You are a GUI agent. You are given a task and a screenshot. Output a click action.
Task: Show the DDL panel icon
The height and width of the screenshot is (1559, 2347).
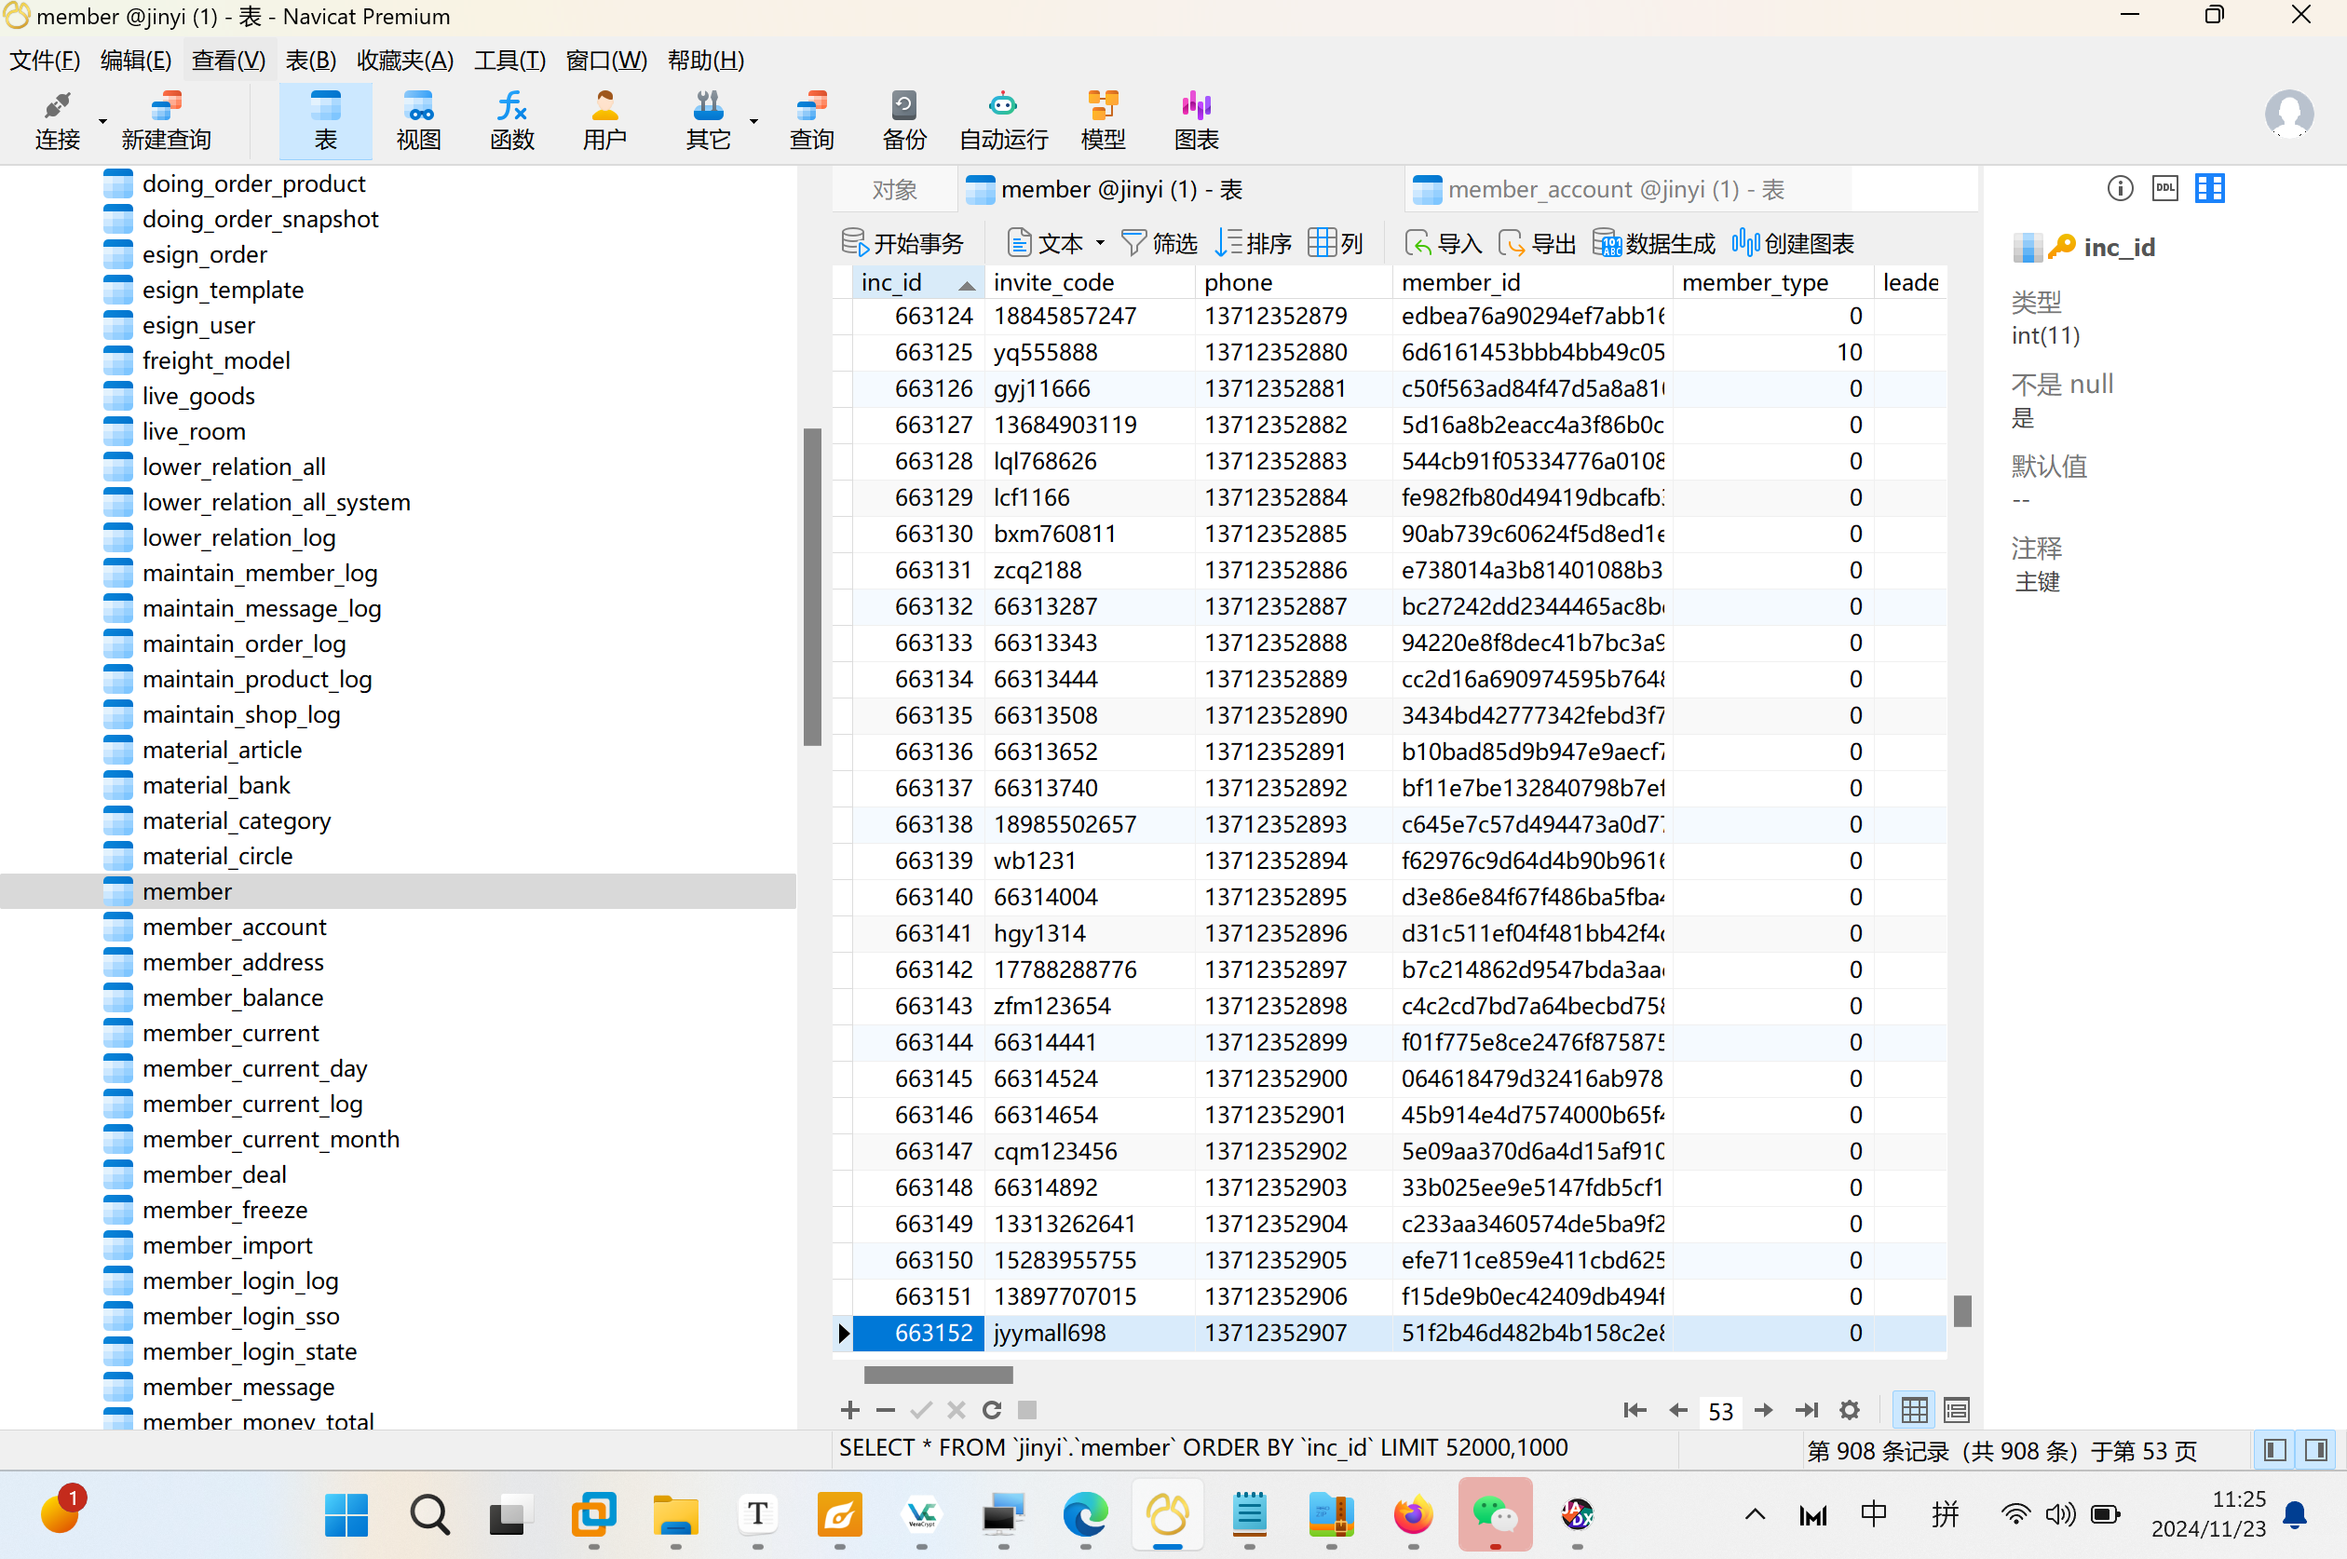click(2165, 188)
